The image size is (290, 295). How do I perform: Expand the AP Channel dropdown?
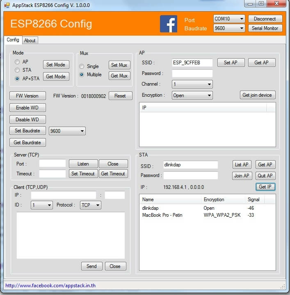pyautogui.click(x=192, y=84)
